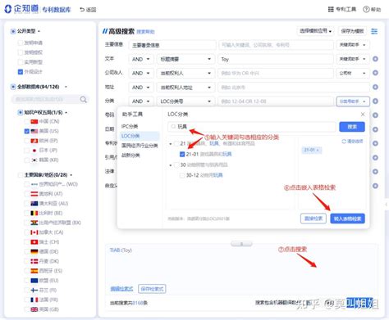Click the blue search button in LOC dialog
The height and width of the screenshot is (320, 389).
[x=352, y=127]
